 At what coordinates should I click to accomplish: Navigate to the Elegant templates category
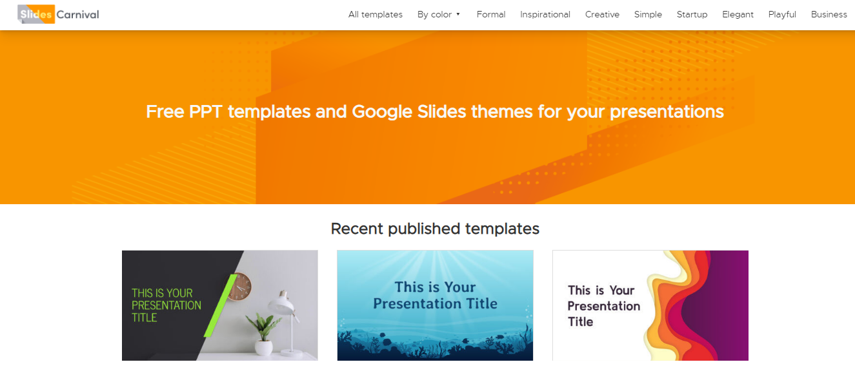pos(738,14)
